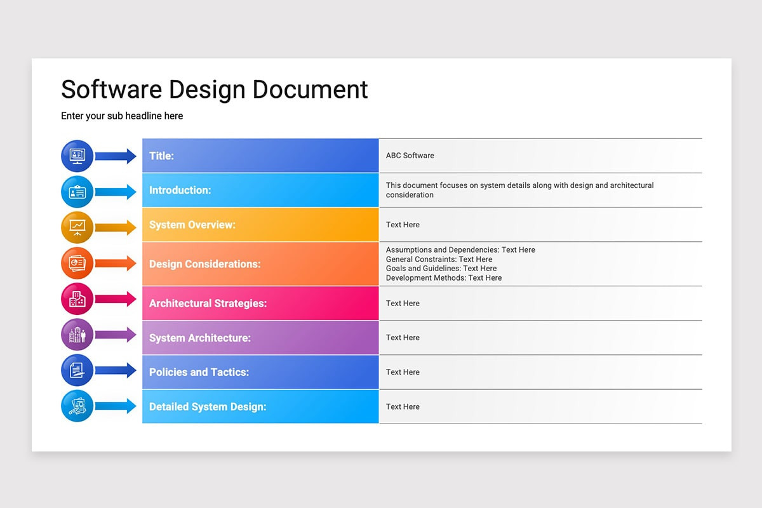Click the orange arrow pointing to Design Considerations

(x=116, y=263)
